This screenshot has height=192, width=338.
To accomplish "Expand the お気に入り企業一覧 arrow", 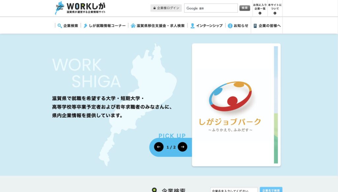I will click(x=259, y=13).
